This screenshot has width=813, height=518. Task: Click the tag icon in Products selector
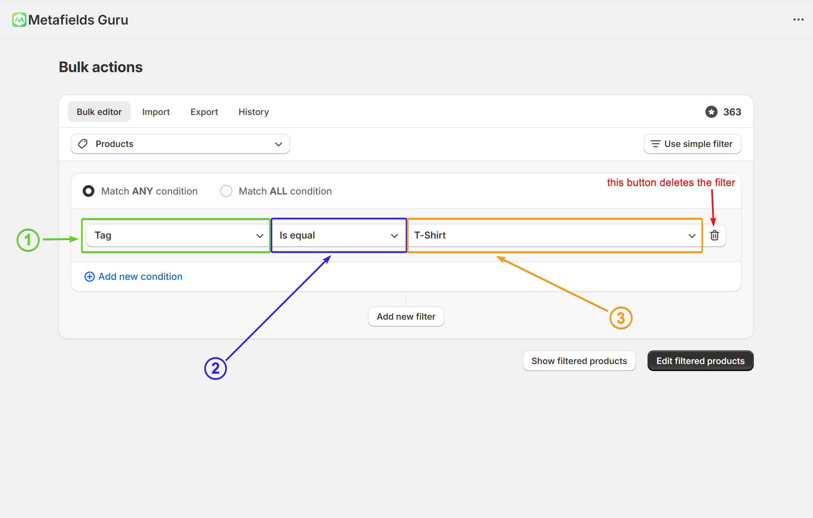point(83,144)
